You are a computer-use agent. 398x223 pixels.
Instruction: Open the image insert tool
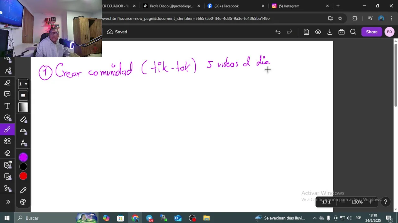[x=7, y=177]
